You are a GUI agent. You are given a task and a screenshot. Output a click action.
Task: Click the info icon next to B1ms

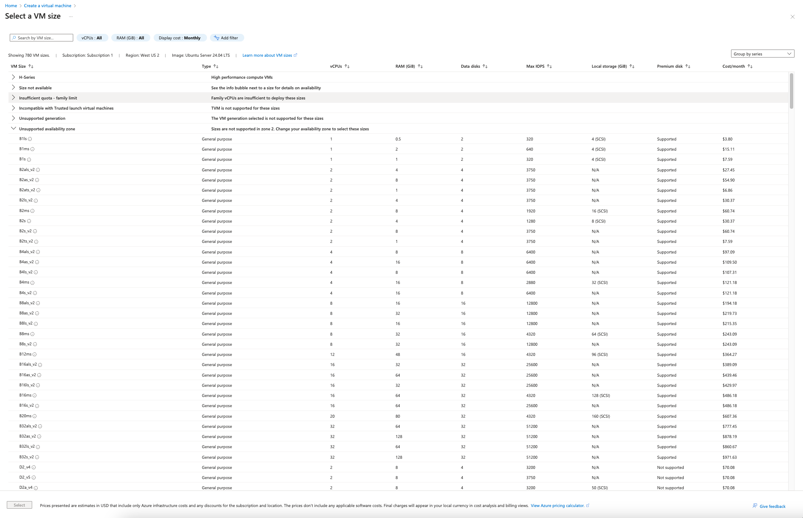click(x=33, y=149)
